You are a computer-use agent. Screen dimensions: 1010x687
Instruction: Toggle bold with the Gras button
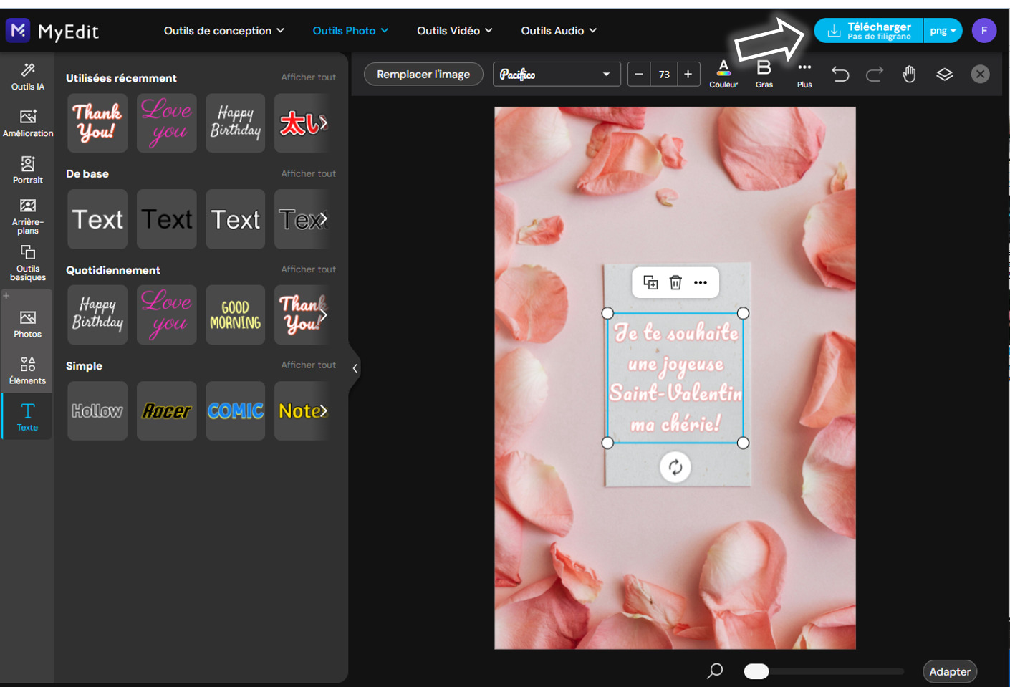[x=764, y=74]
